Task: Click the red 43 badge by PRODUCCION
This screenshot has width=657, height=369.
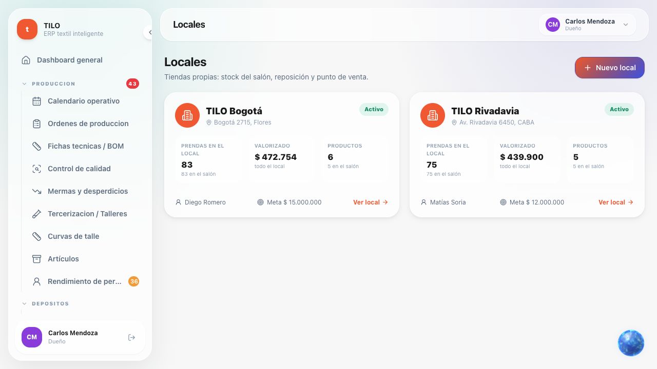Action: tap(132, 84)
